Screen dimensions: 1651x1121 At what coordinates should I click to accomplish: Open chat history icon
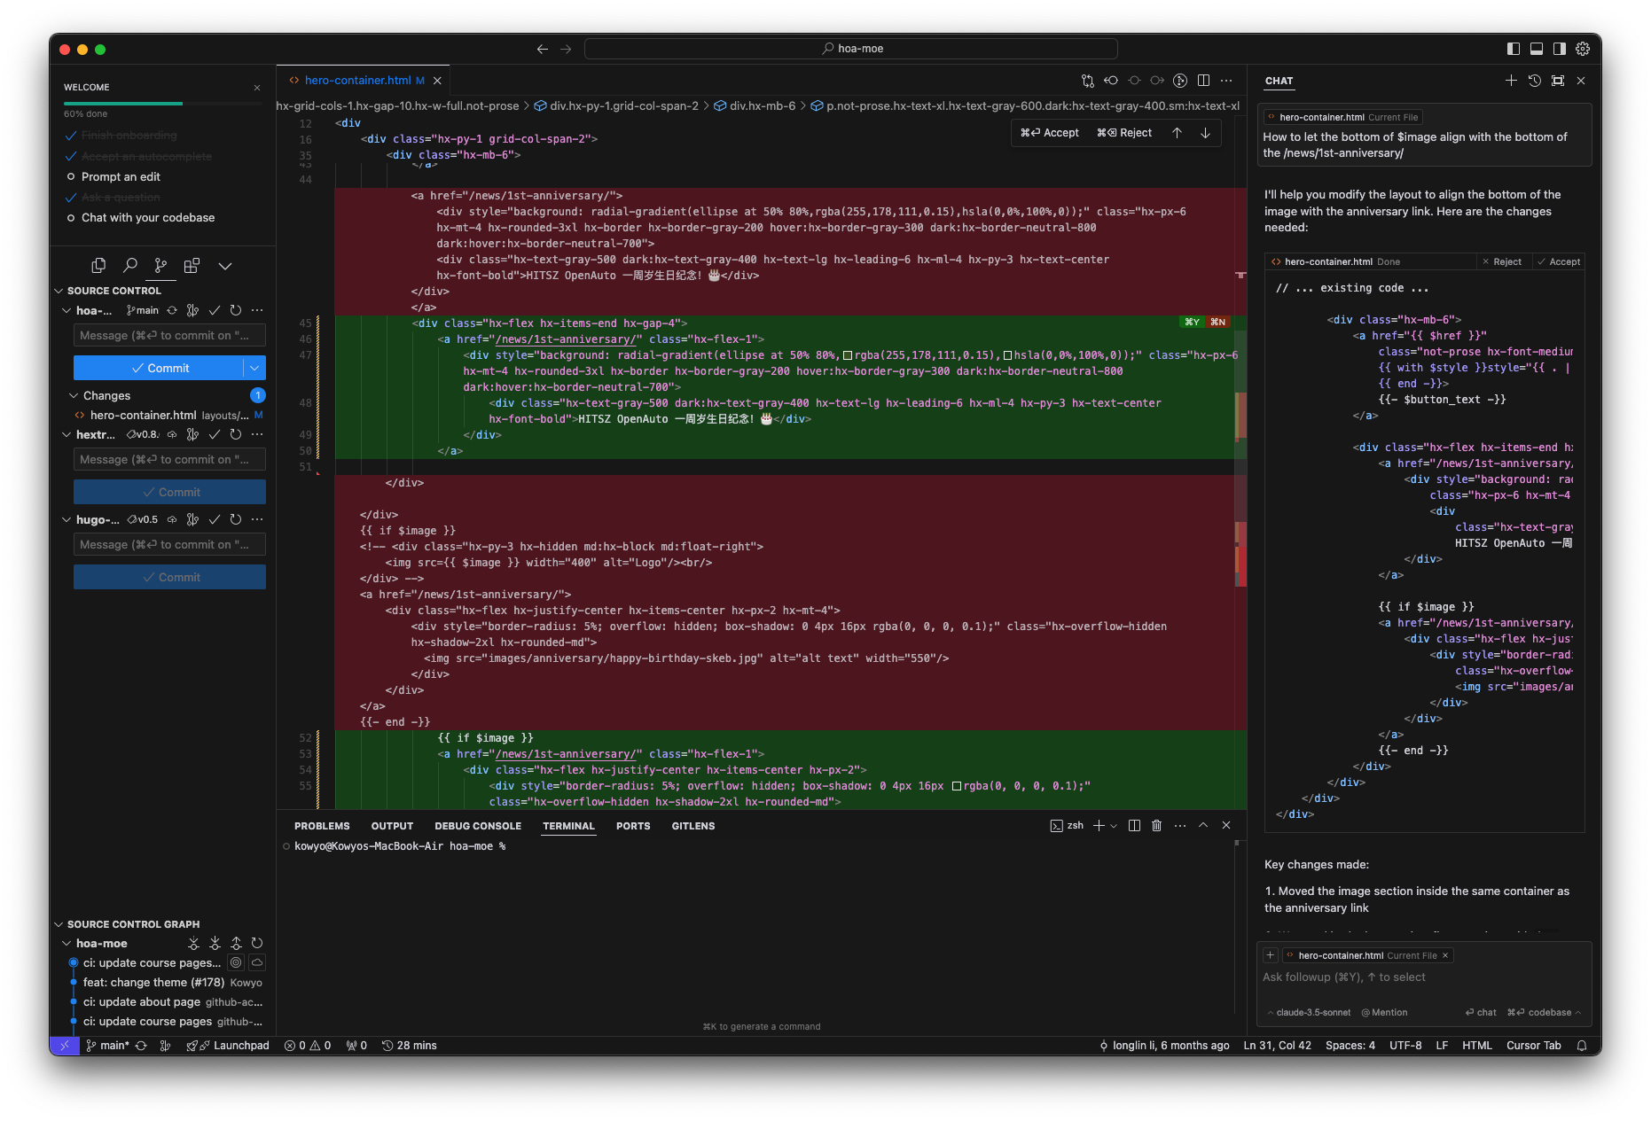1535,81
